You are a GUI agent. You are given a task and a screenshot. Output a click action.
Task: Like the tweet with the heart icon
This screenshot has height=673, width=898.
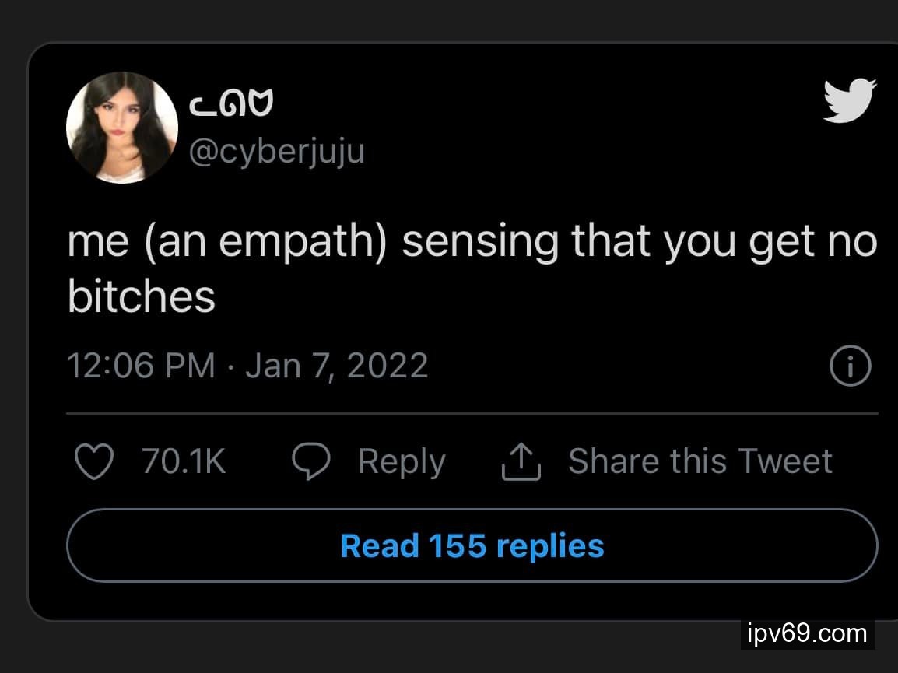[93, 462]
